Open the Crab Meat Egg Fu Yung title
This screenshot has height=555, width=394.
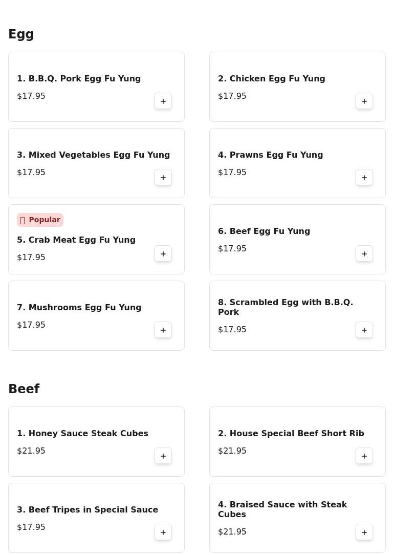pos(76,240)
